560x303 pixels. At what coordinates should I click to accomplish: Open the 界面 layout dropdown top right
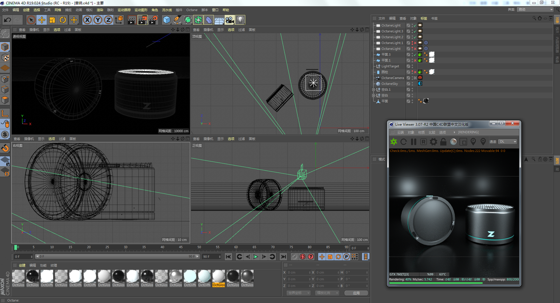tap(535, 10)
